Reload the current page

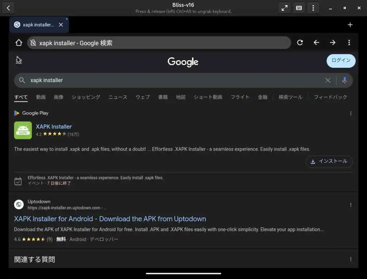(300, 43)
